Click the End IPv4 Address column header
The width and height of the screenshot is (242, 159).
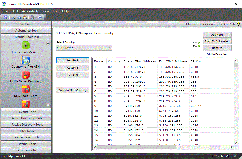click(x=173, y=61)
